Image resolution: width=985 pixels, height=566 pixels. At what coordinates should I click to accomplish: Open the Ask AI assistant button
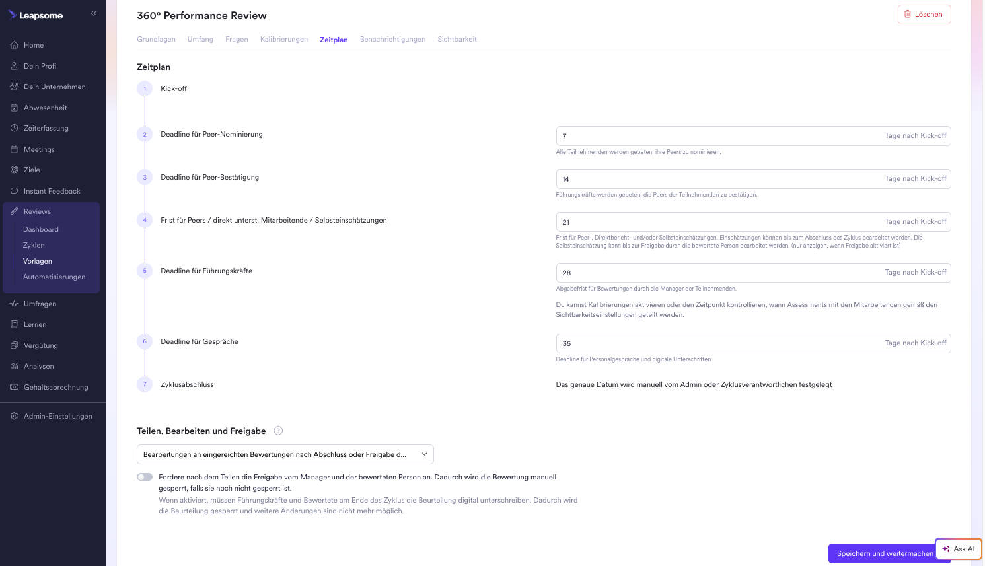coord(959,549)
